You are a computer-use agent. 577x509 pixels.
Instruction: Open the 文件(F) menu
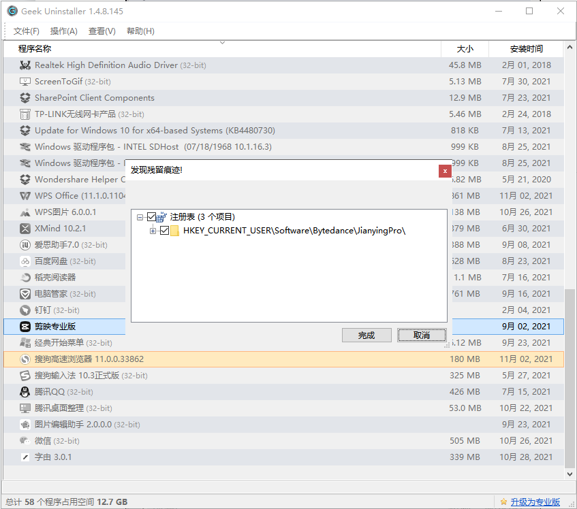coord(27,31)
